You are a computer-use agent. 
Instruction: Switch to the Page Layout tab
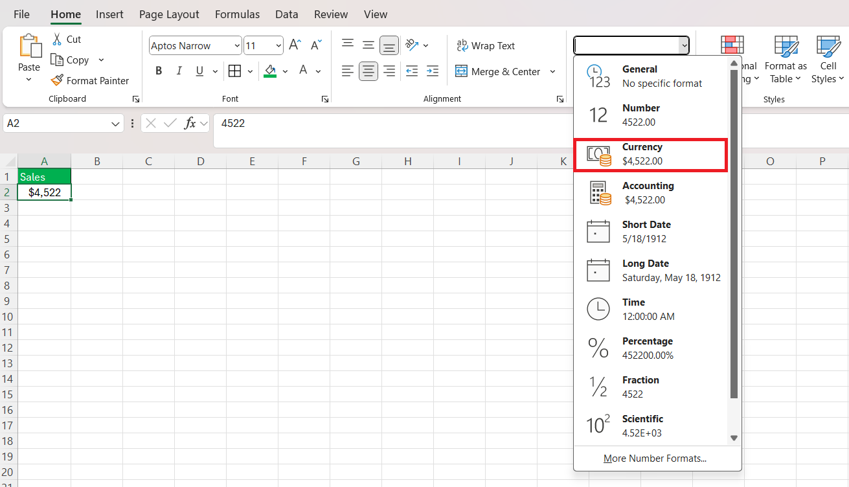coord(169,14)
